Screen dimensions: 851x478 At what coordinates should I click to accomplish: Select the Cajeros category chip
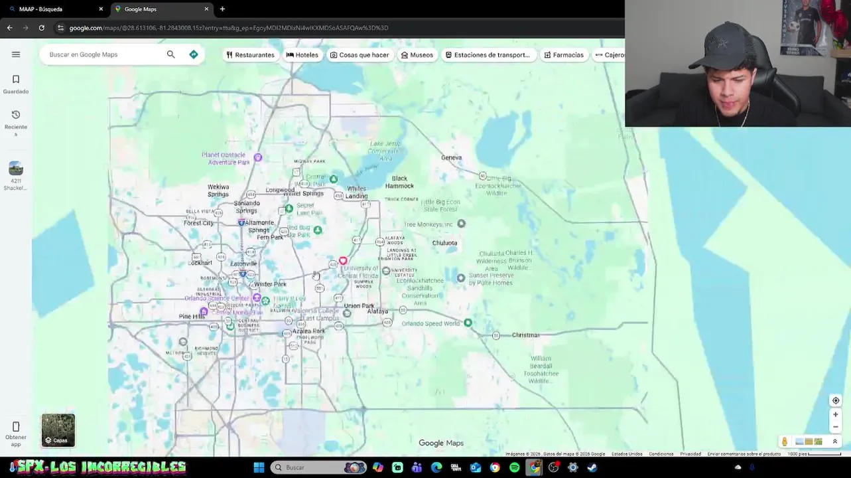point(610,55)
